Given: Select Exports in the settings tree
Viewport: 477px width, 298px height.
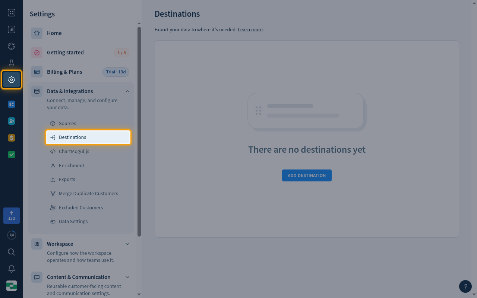Looking at the screenshot, I should point(88,180).
